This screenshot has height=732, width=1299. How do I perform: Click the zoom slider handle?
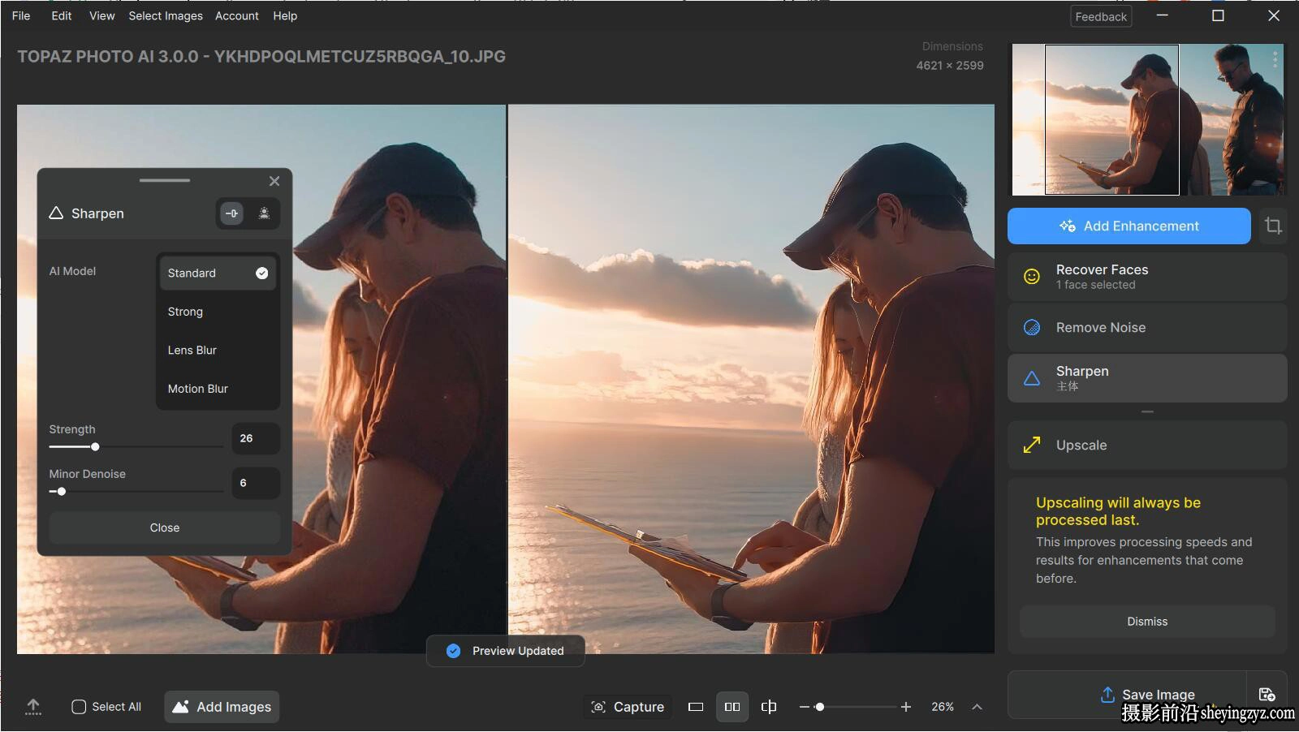pyautogui.click(x=820, y=707)
